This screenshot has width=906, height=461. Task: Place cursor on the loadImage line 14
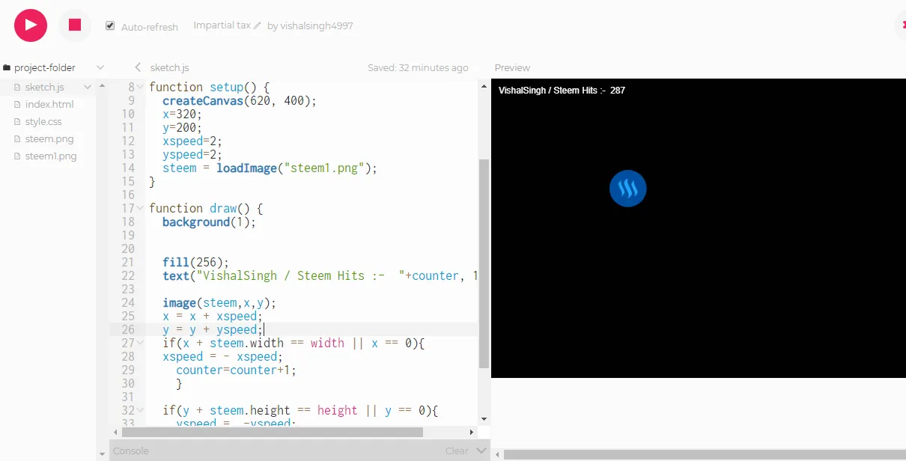(270, 168)
